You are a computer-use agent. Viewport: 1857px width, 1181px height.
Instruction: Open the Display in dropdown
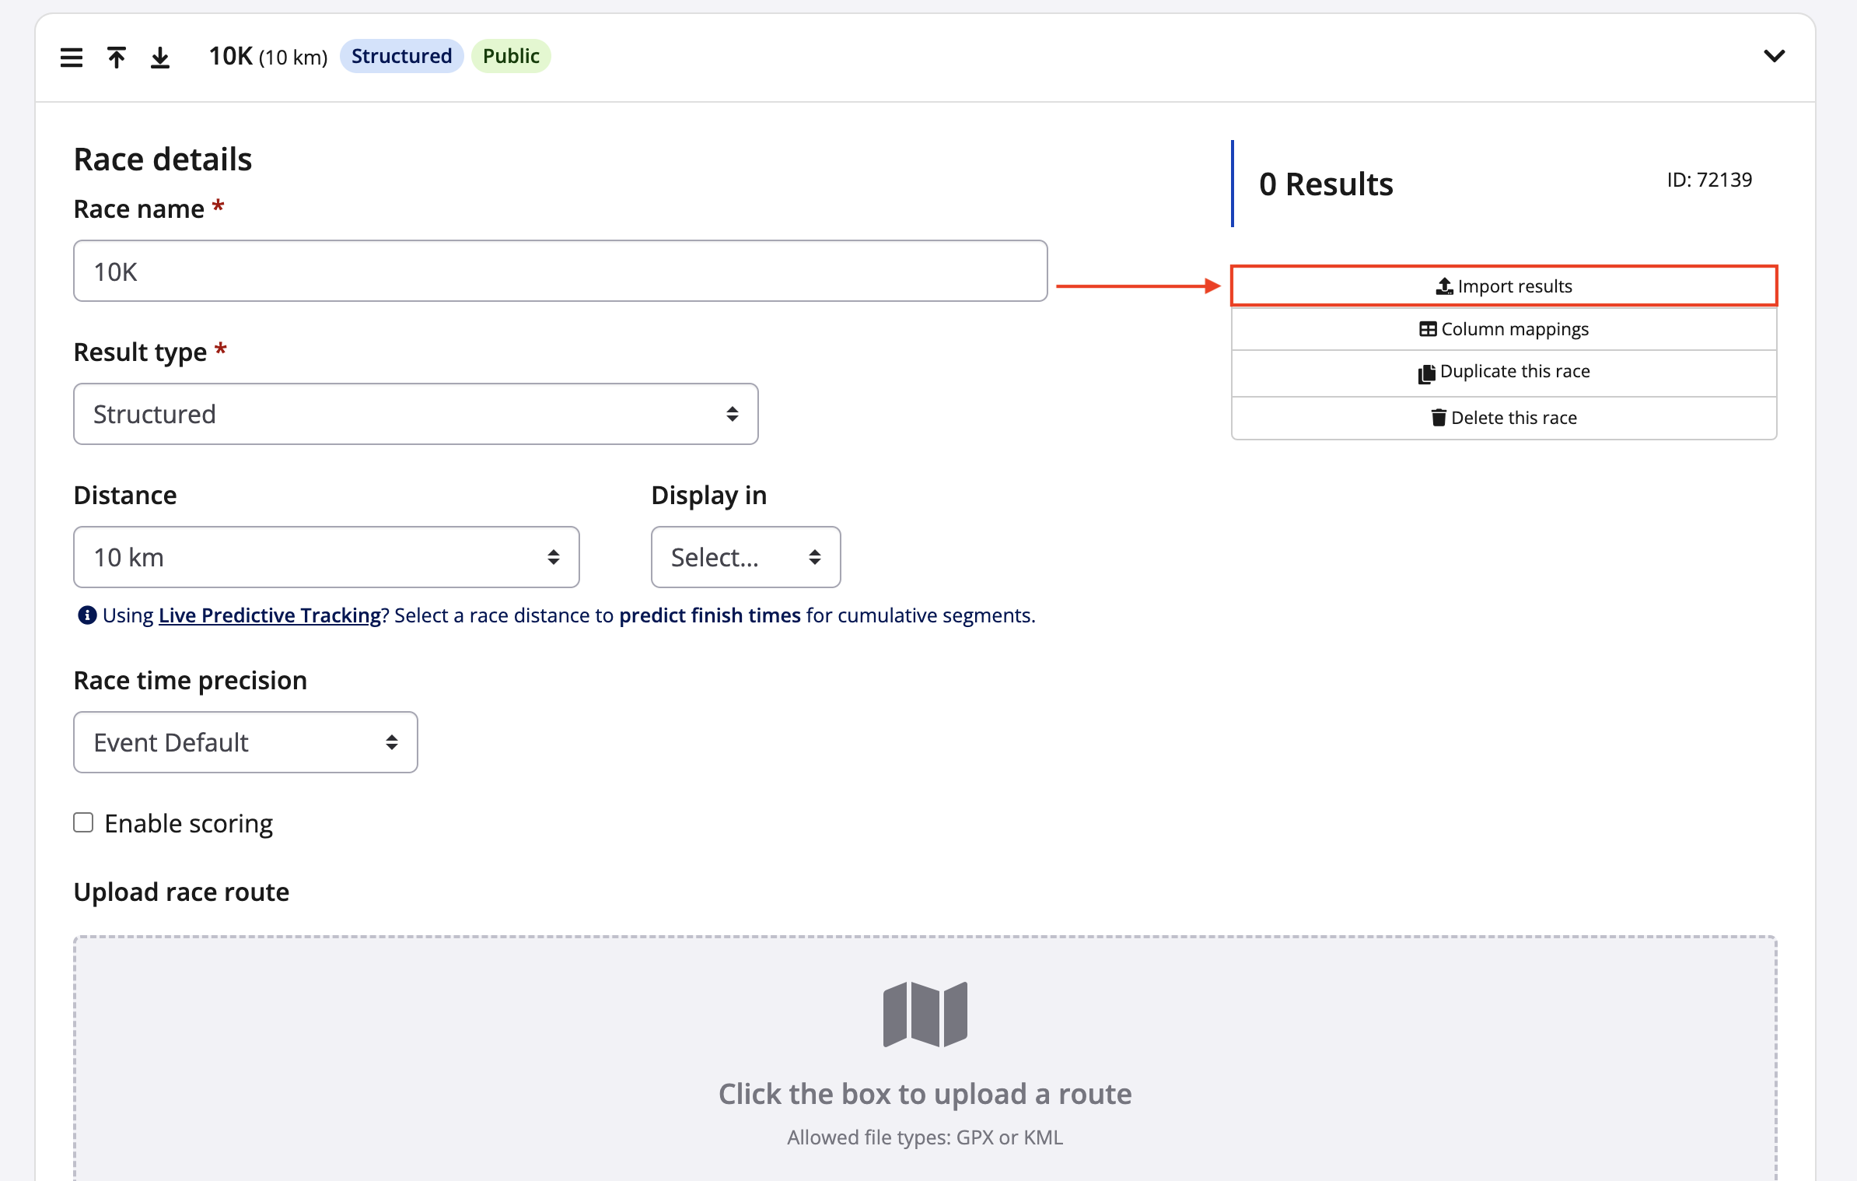[x=745, y=557]
